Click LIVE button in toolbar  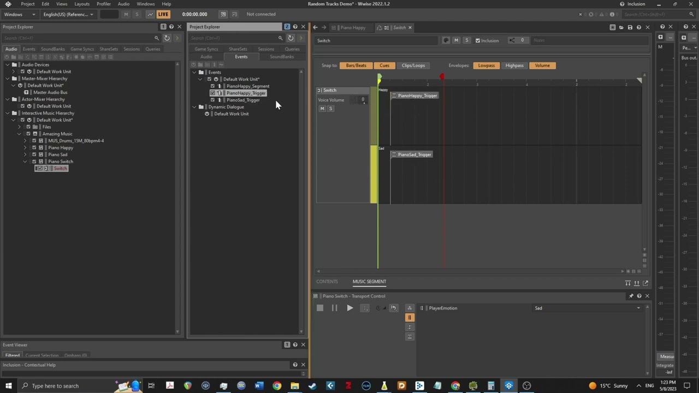pos(163,14)
